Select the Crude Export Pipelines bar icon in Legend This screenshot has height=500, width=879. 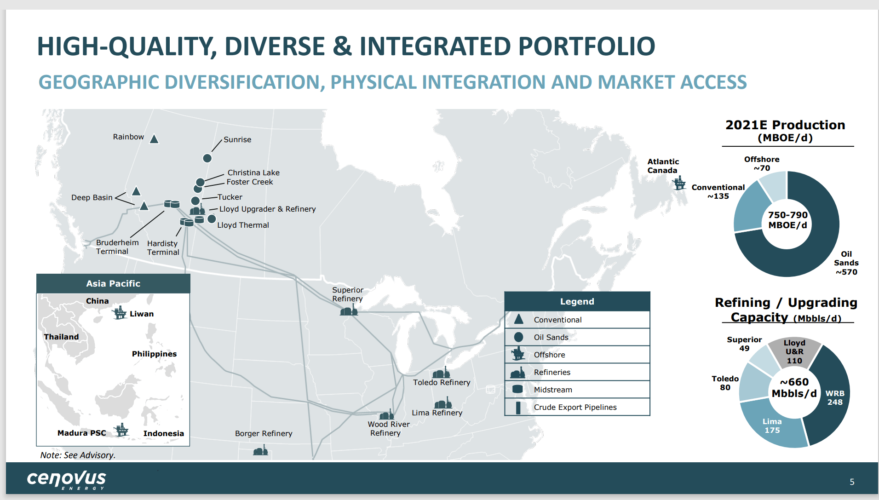tap(518, 408)
